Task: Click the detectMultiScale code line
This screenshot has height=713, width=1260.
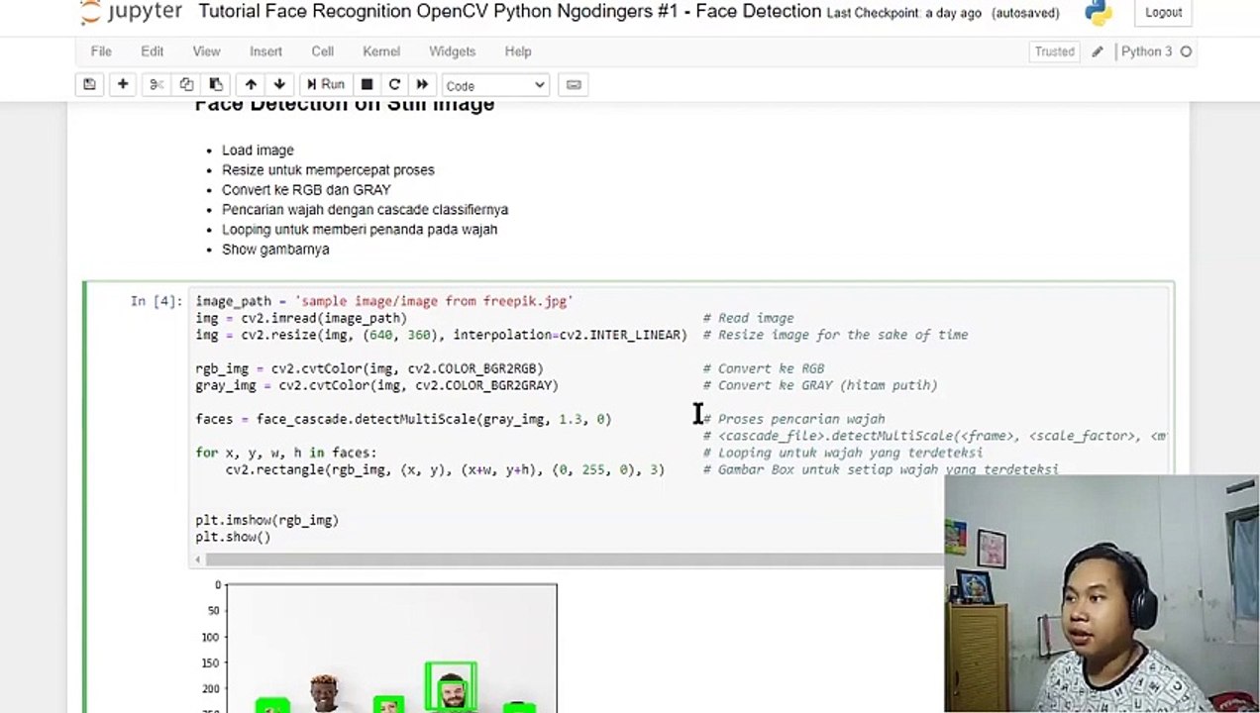Action: point(403,419)
